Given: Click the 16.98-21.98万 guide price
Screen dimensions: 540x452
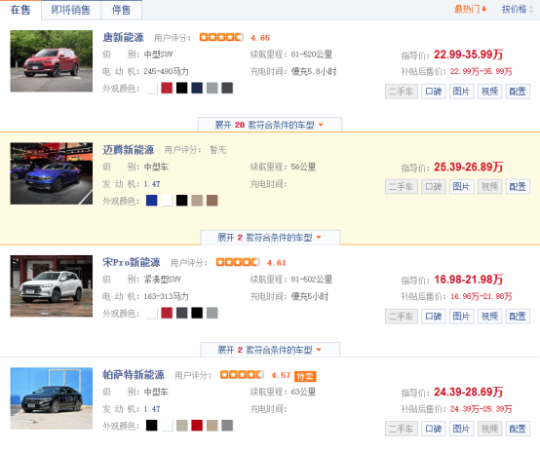Looking at the screenshot, I should point(469,280).
